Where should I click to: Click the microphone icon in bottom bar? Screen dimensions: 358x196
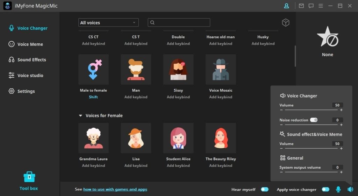point(338,189)
